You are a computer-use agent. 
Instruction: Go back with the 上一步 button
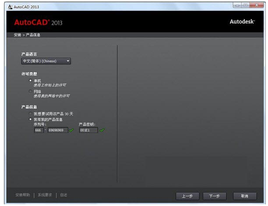click(x=187, y=196)
